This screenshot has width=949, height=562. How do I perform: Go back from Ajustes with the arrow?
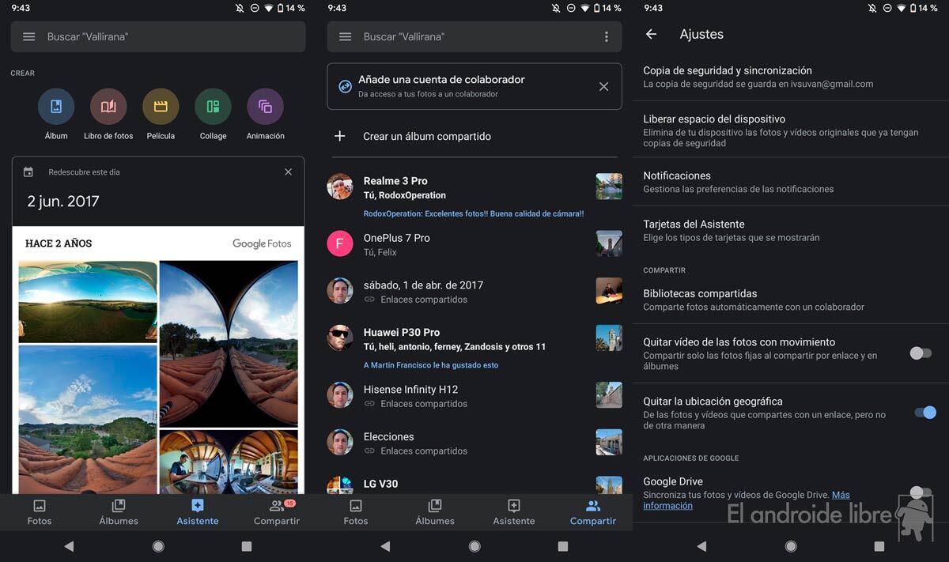(x=651, y=34)
